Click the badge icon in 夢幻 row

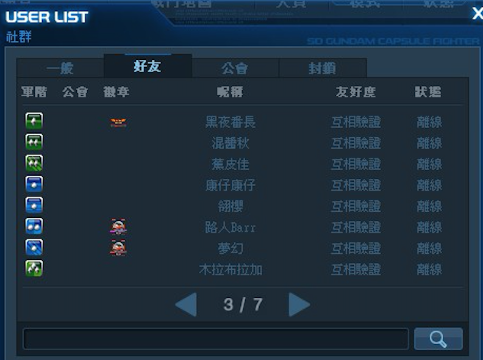point(118,248)
